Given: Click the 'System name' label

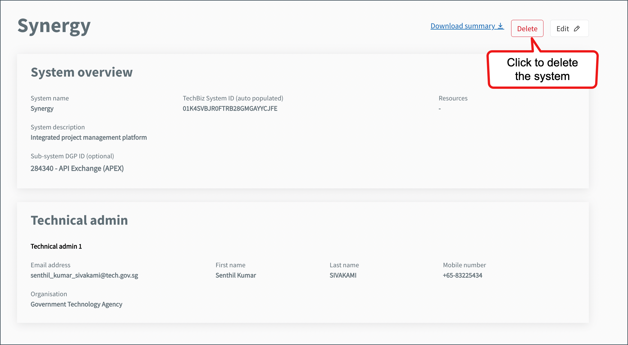Looking at the screenshot, I should coord(50,98).
